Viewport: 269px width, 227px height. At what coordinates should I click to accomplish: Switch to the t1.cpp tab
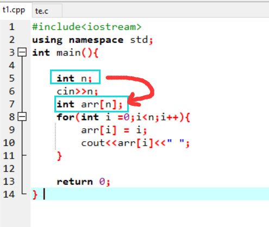(14, 10)
